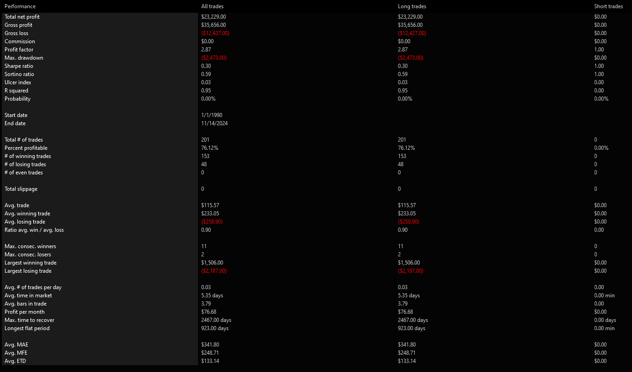Click the Ratio avg. win / avg. loss label
This screenshot has height=372, width=632.
point(34,230)
